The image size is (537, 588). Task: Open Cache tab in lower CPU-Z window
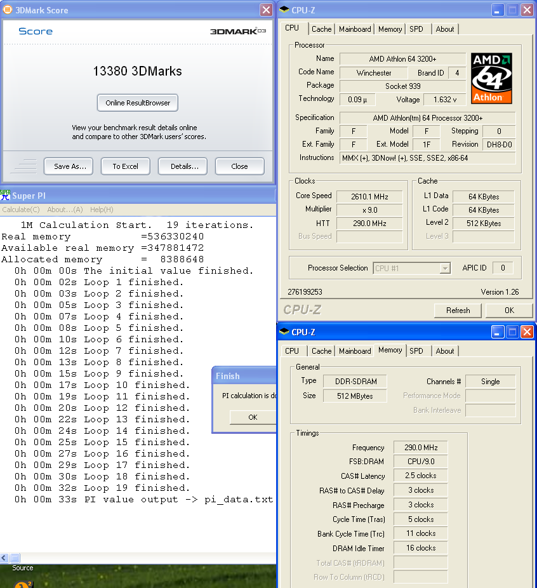tap(322, 351)
